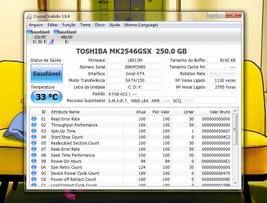Select the E: disk status orb
Image resolution: width=267 pixels, height=203 pixels.
point(56,32)
